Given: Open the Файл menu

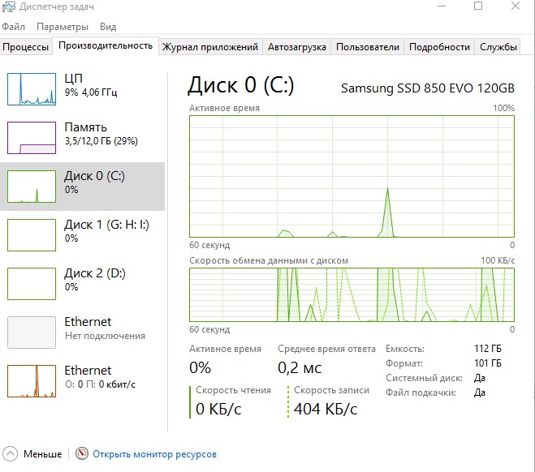Looking at the screenshot, I should point(13,27).
